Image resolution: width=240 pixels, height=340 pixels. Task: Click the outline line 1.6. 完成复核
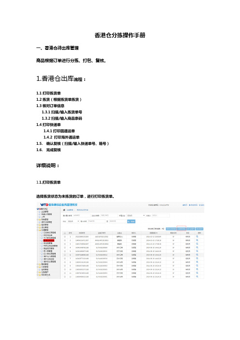[x=48, y=150]
